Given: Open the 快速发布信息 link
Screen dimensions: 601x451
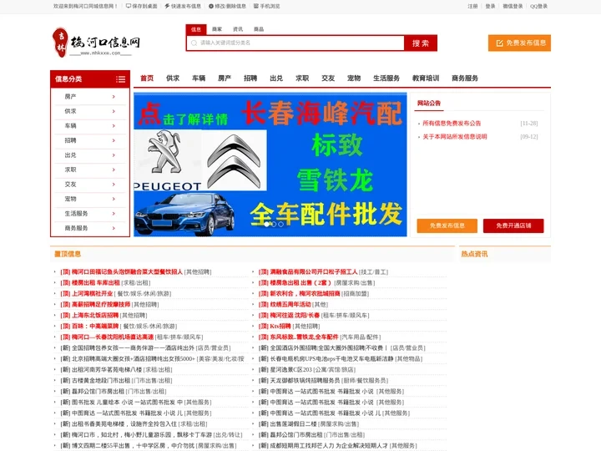Looking at the screenshot, I should click(186, 6).
